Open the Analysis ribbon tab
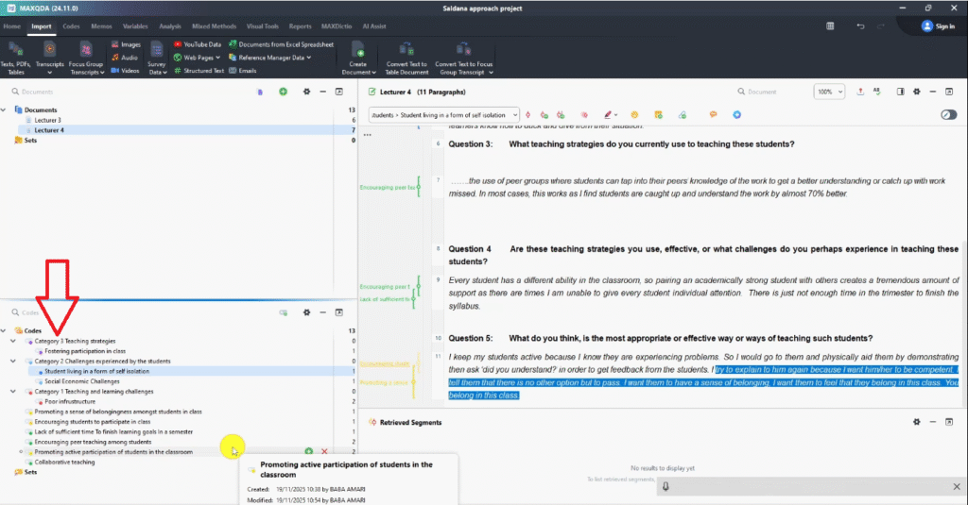This screenshot has height=505, width=968. [171, 26]
